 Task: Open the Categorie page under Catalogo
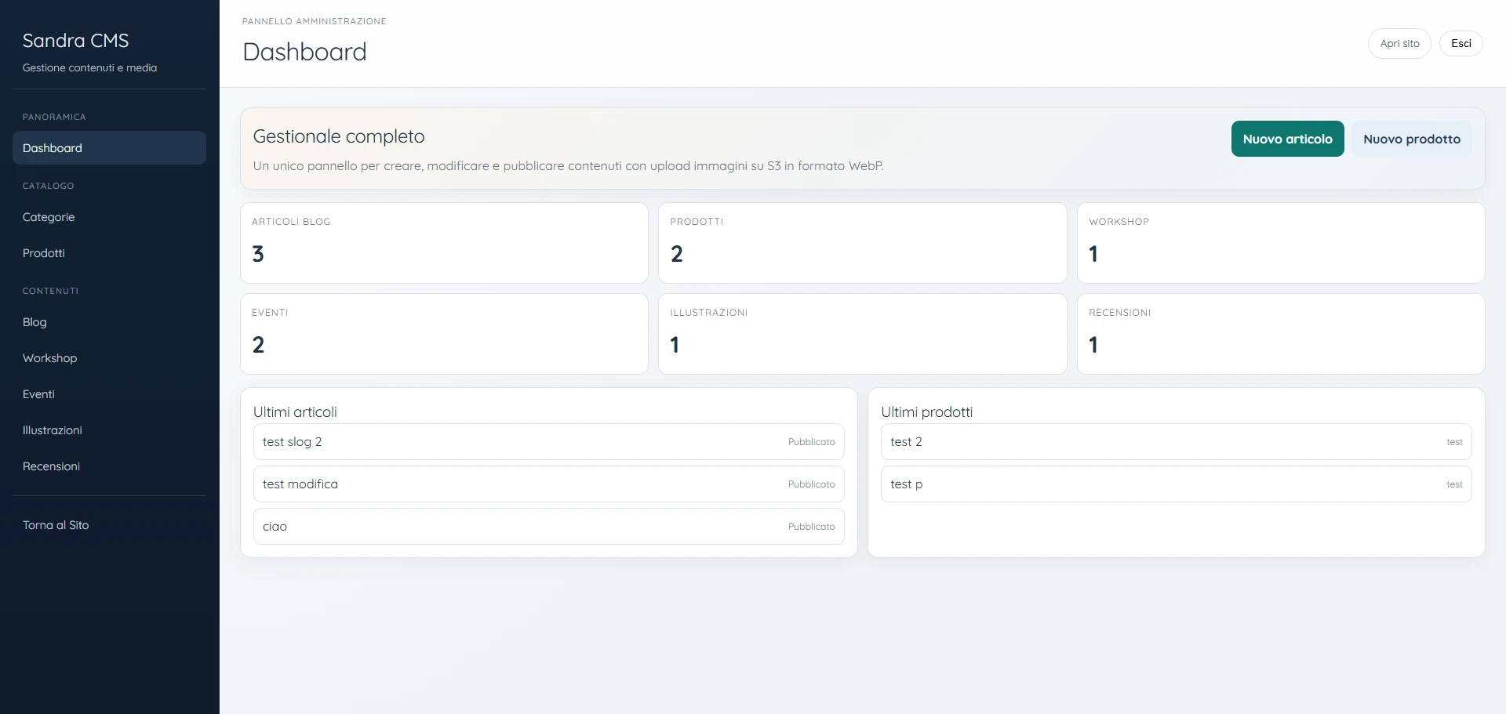point(49,217)
